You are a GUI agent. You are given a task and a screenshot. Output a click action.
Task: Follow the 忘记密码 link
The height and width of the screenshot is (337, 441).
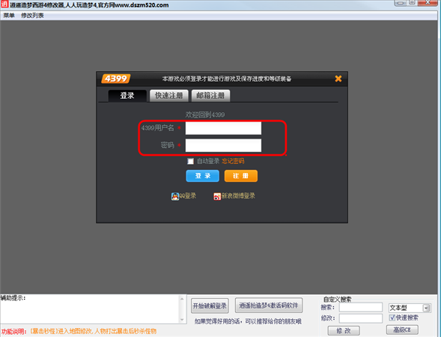coord(233,161)
